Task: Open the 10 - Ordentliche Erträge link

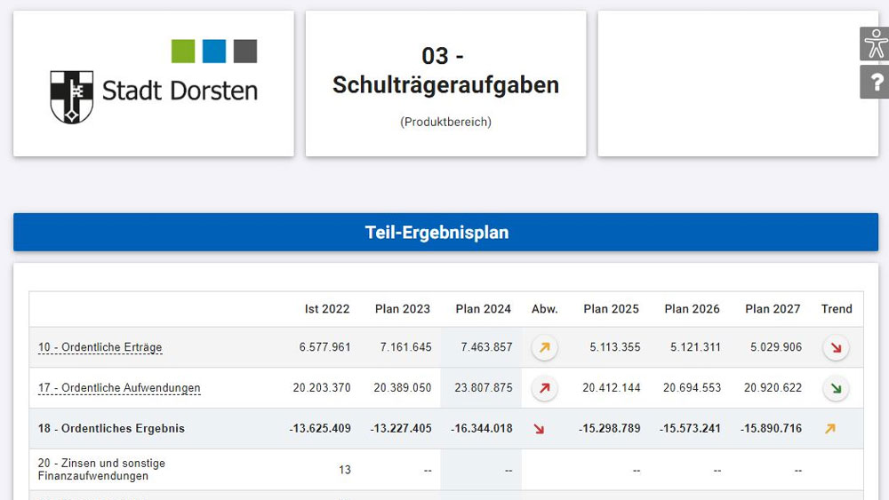Action: [x=100, y=347]
